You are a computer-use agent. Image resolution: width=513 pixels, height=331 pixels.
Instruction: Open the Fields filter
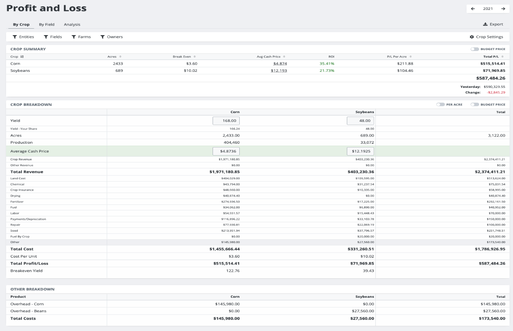click(53, 37)
